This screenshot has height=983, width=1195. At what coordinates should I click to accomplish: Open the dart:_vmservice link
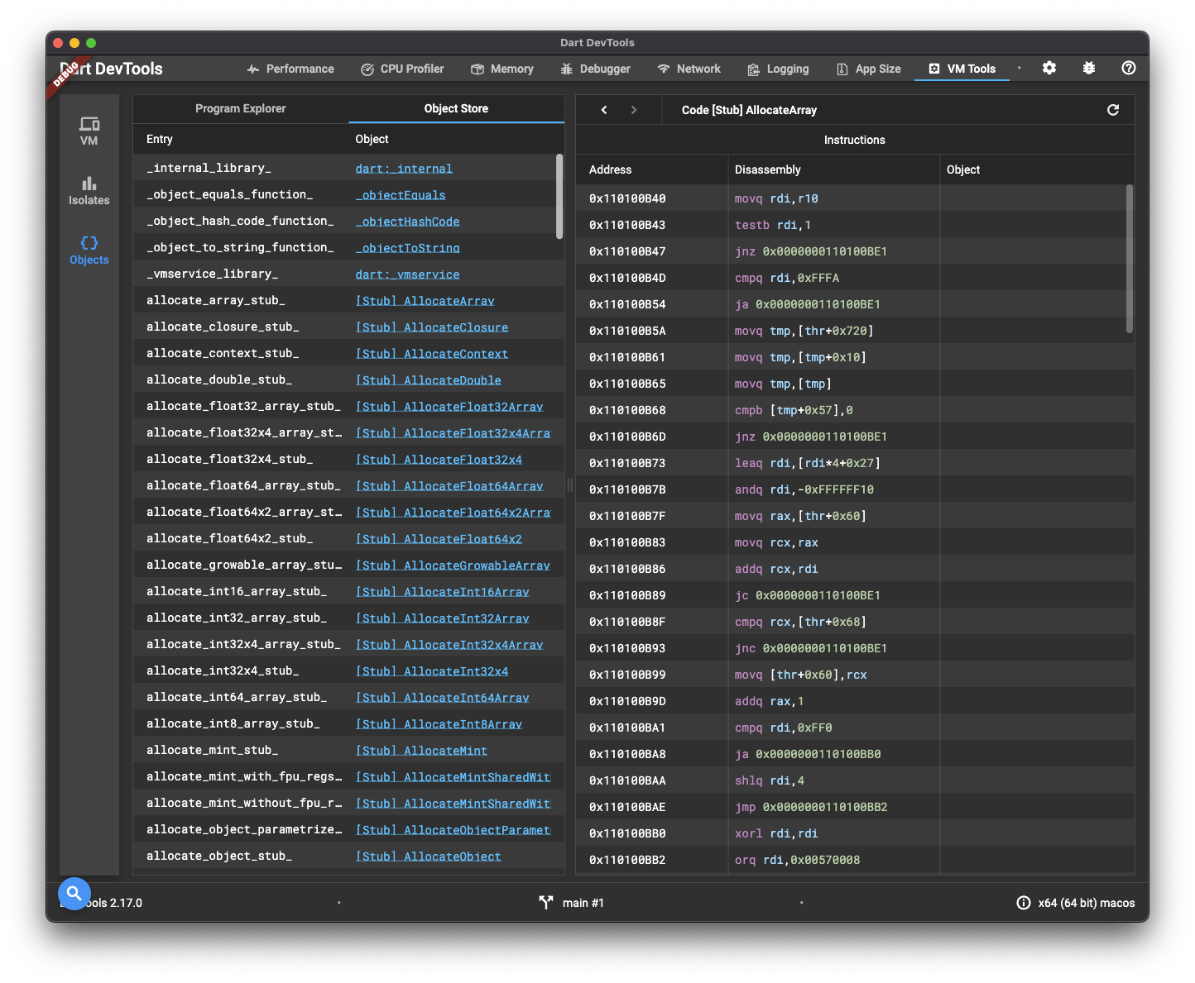(x=407, y=274)
